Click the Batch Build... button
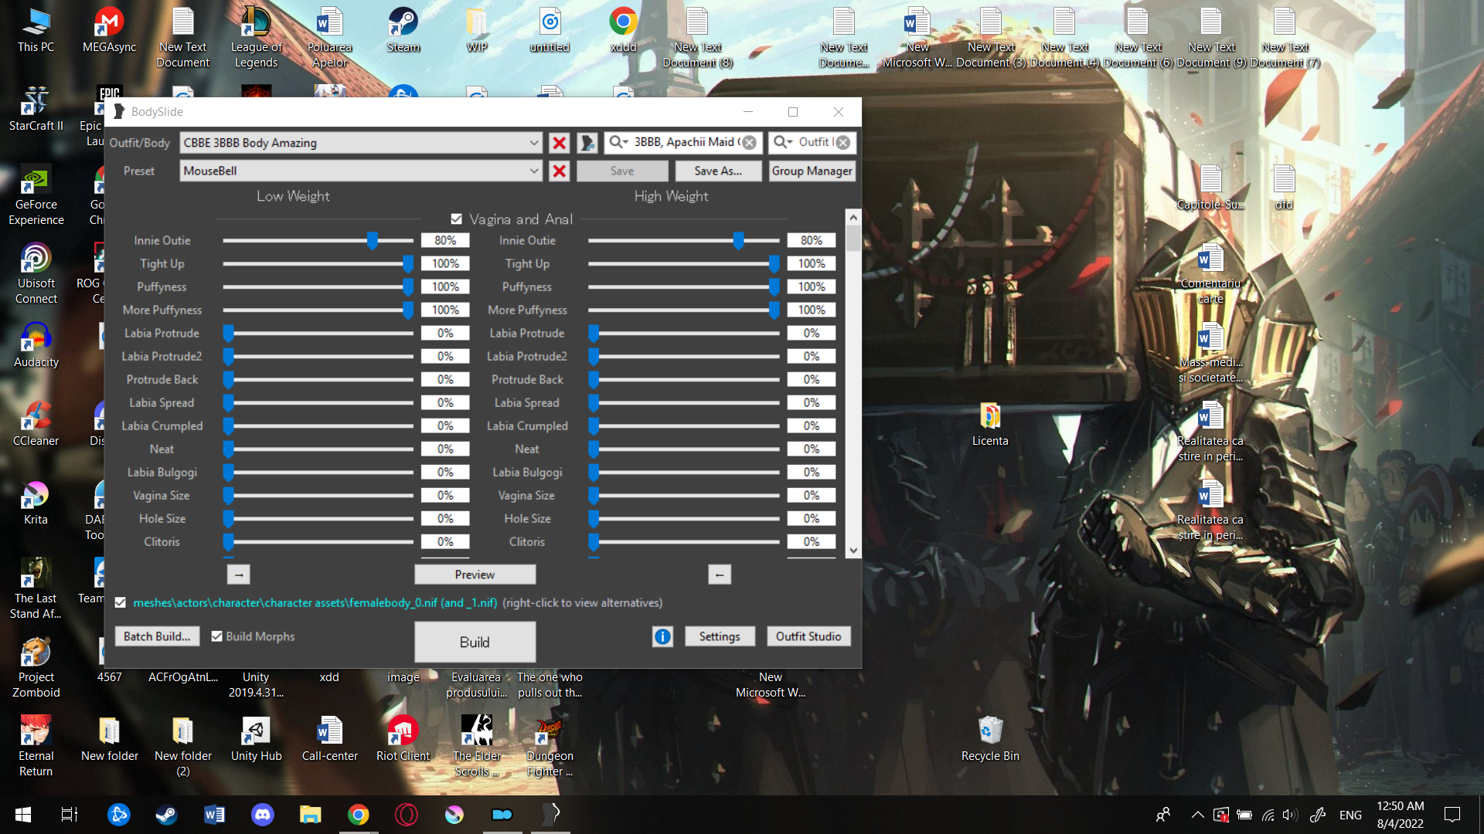Screen dimensions: 1484x834 tap(157, 636)
